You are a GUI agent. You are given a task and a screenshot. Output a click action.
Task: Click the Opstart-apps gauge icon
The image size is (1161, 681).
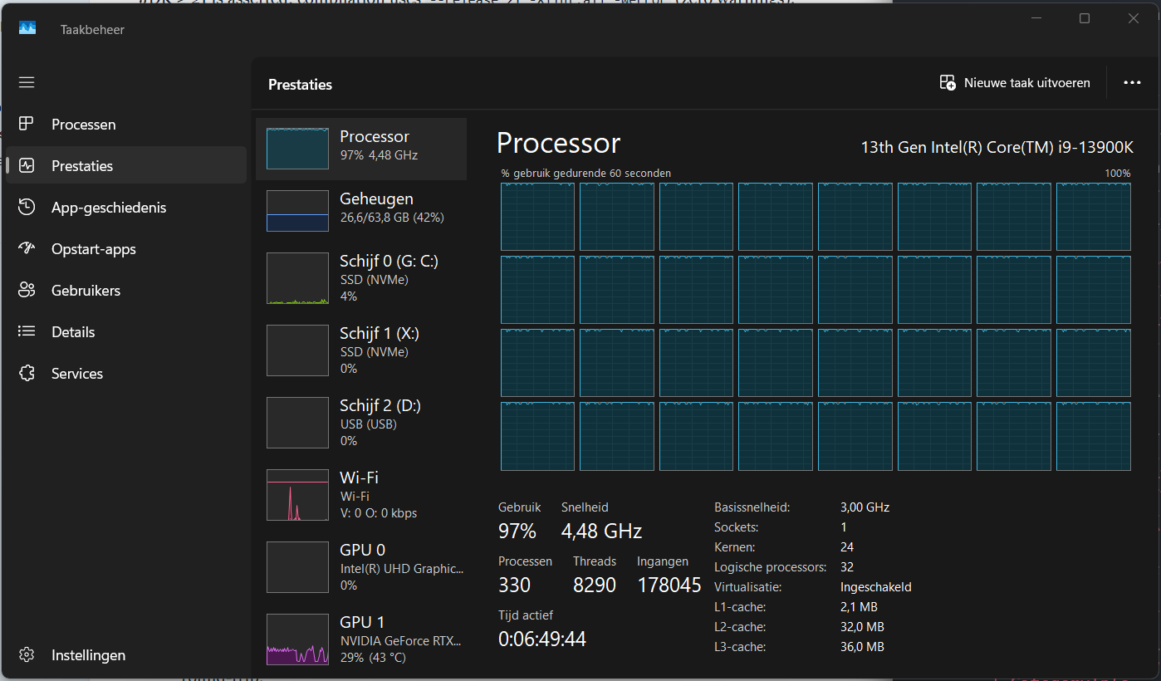[27, 248]
